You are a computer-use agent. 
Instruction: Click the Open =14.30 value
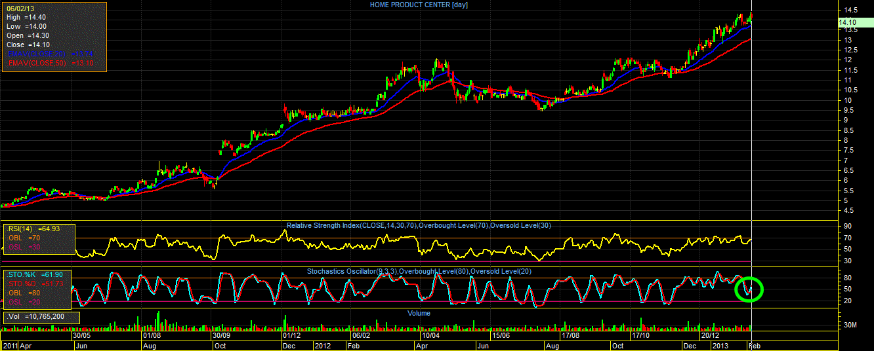click(x=28, y=35)
